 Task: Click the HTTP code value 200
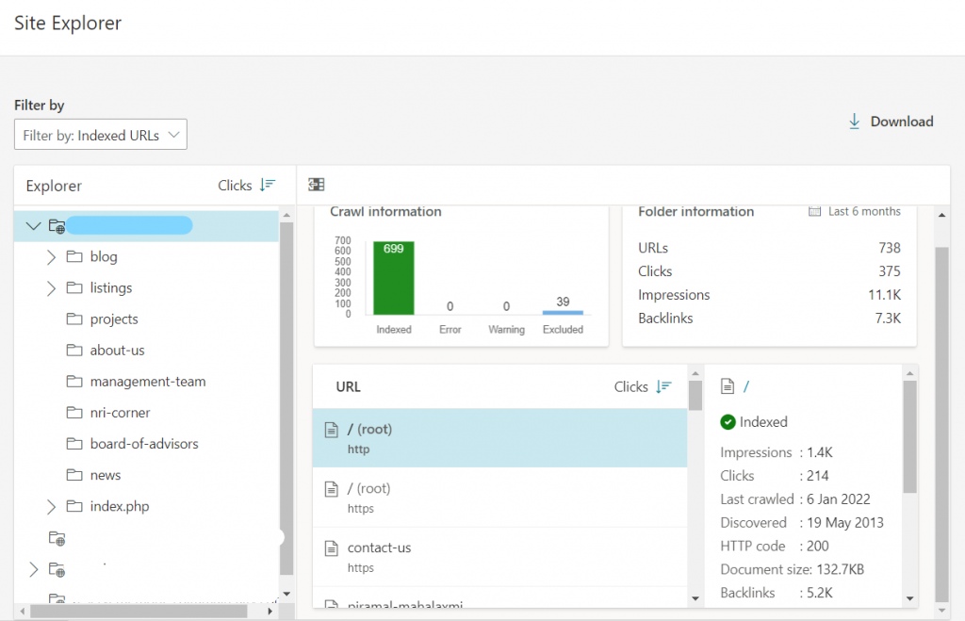[818, 546]
